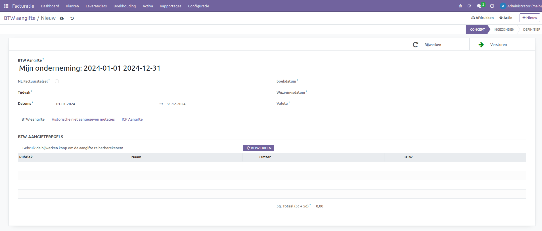
Task: Toggle the NL Factuurstelsel checkbox
Action: coord(57,81)
